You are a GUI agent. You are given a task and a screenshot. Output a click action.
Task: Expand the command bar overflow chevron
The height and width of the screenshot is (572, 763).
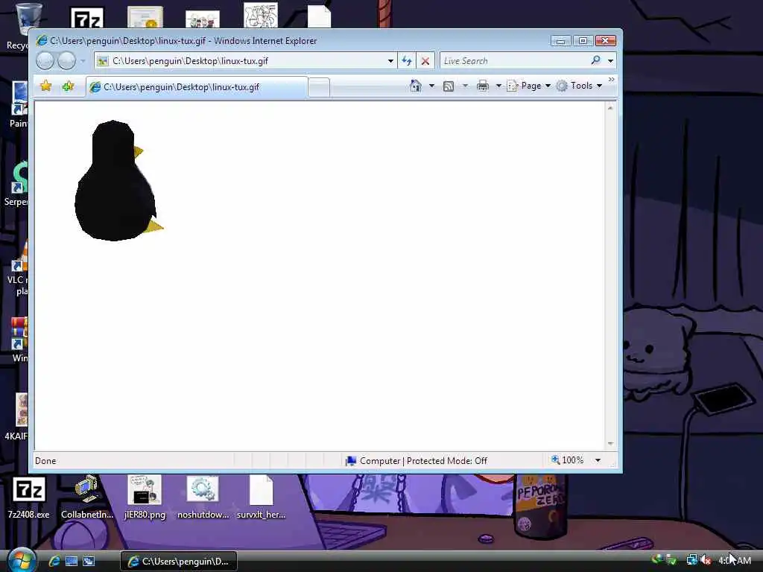coord(611,79)
